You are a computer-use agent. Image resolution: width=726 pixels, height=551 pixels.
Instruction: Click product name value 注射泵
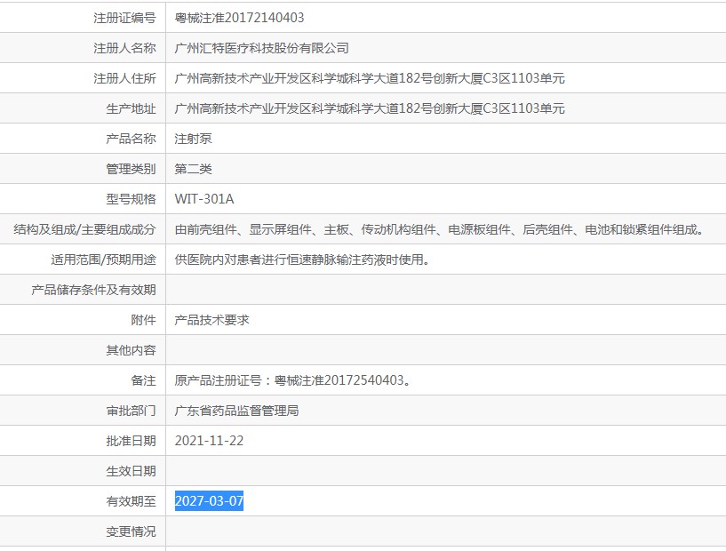(193, 139)
